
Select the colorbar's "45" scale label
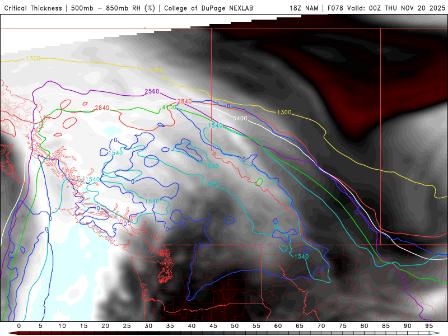pos(213,326)
